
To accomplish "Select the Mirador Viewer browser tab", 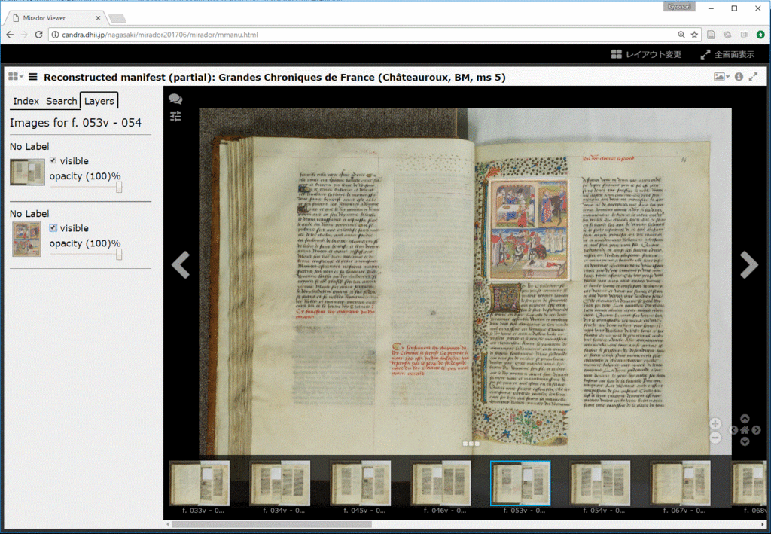I will pos(56,18).
